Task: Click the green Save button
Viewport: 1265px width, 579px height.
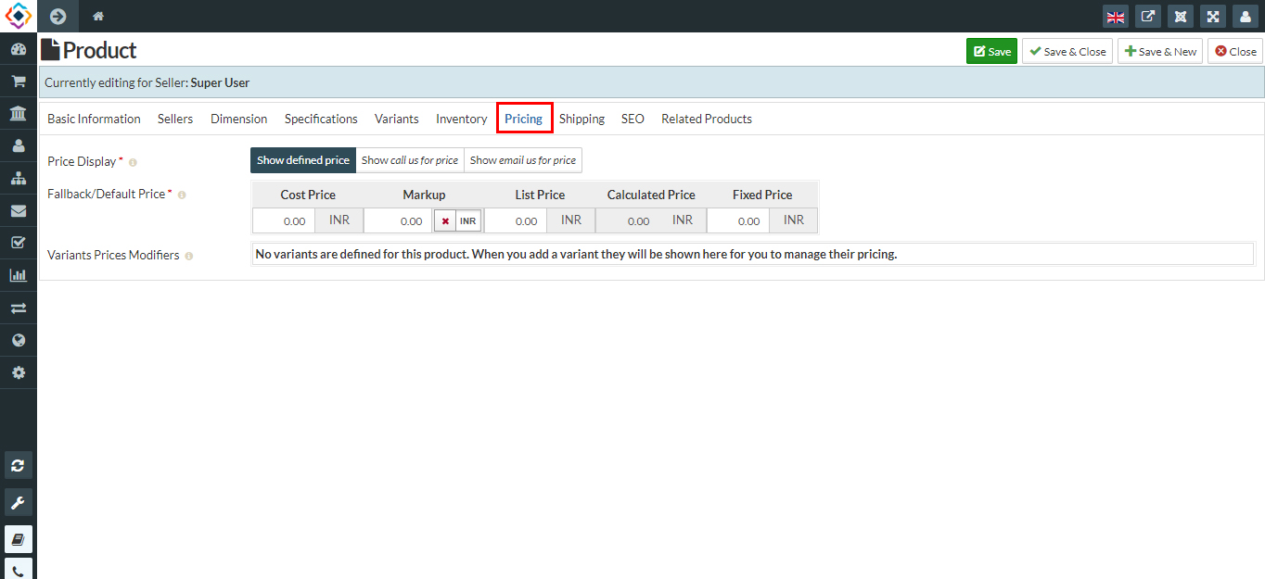Action: [x=990, y=51]
